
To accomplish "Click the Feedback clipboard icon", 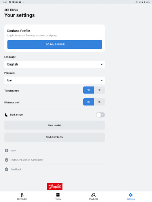I will [6, 169].
